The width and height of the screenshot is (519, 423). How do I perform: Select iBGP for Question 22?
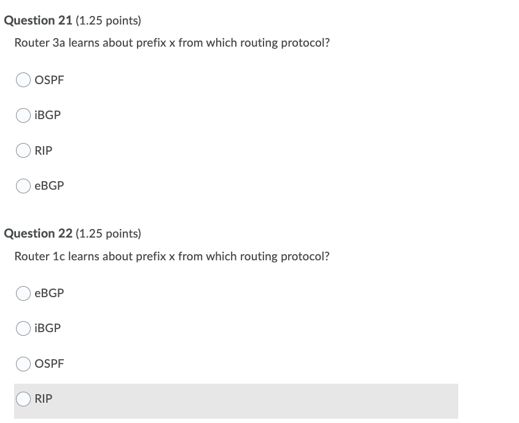point(23,328)
